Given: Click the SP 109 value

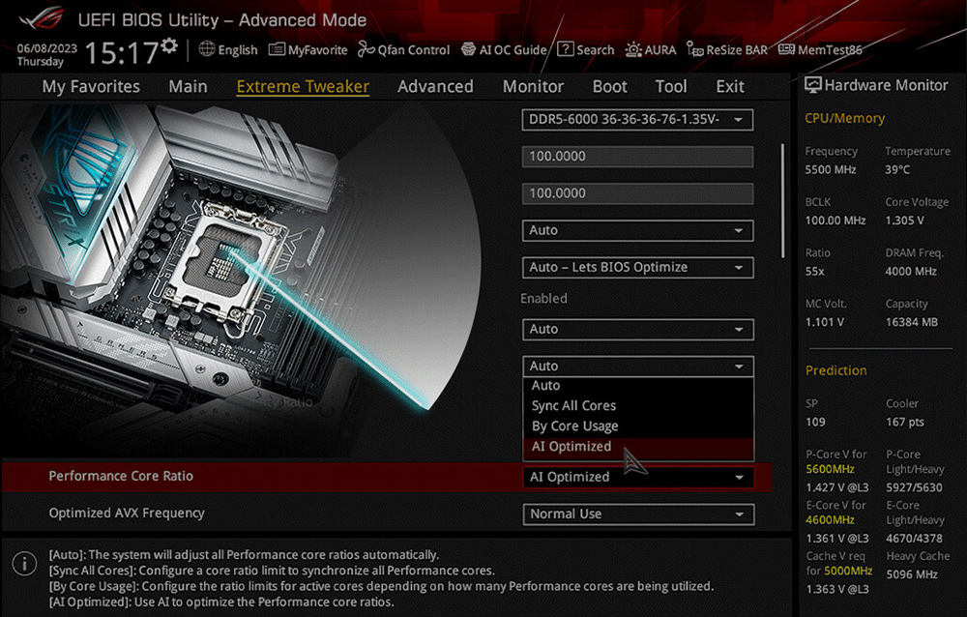Looking at the screenshot, I should pyautogui.click(x=814, y=423).
